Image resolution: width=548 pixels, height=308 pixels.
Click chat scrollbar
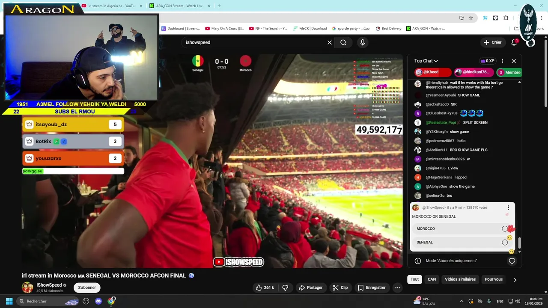(520, 243)
